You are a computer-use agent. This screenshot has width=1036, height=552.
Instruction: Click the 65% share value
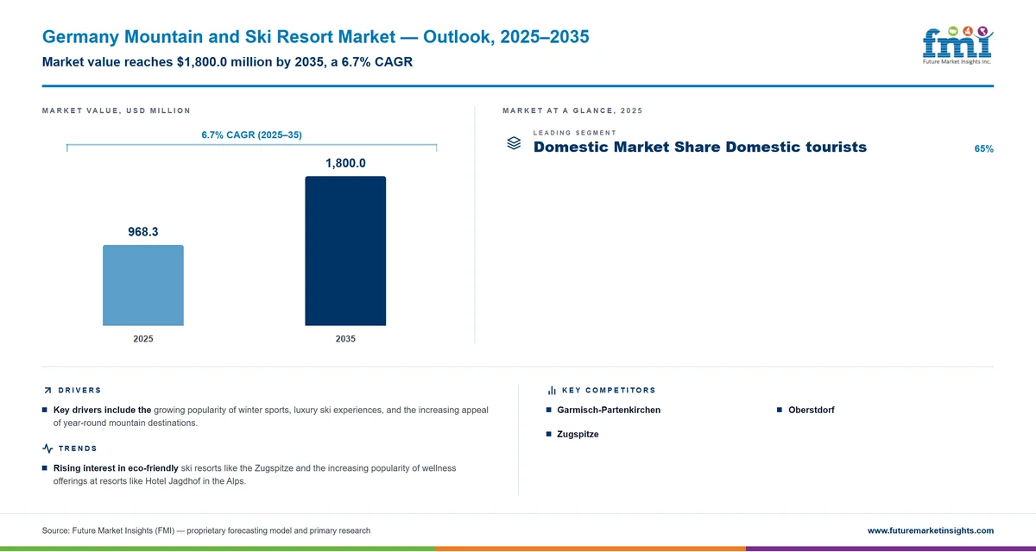pos(983,149)
